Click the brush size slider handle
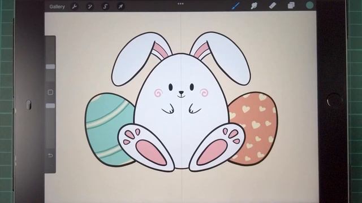 [50, 67]
